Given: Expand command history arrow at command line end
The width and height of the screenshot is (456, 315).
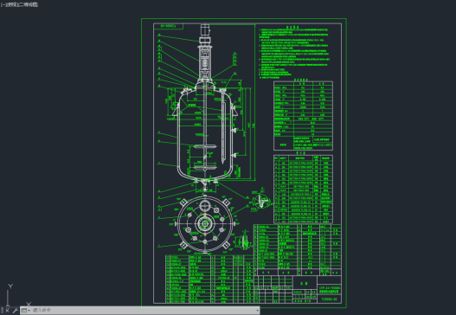Looking at the screenshot, I should pyautogui.click(x=258, y=311).
